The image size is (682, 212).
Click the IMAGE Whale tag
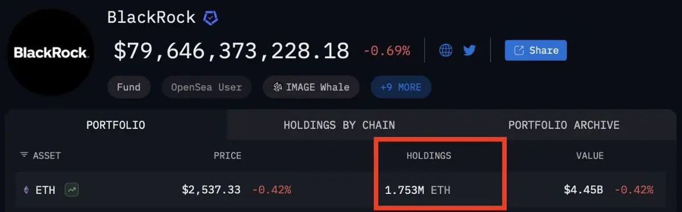click(311, 88)
